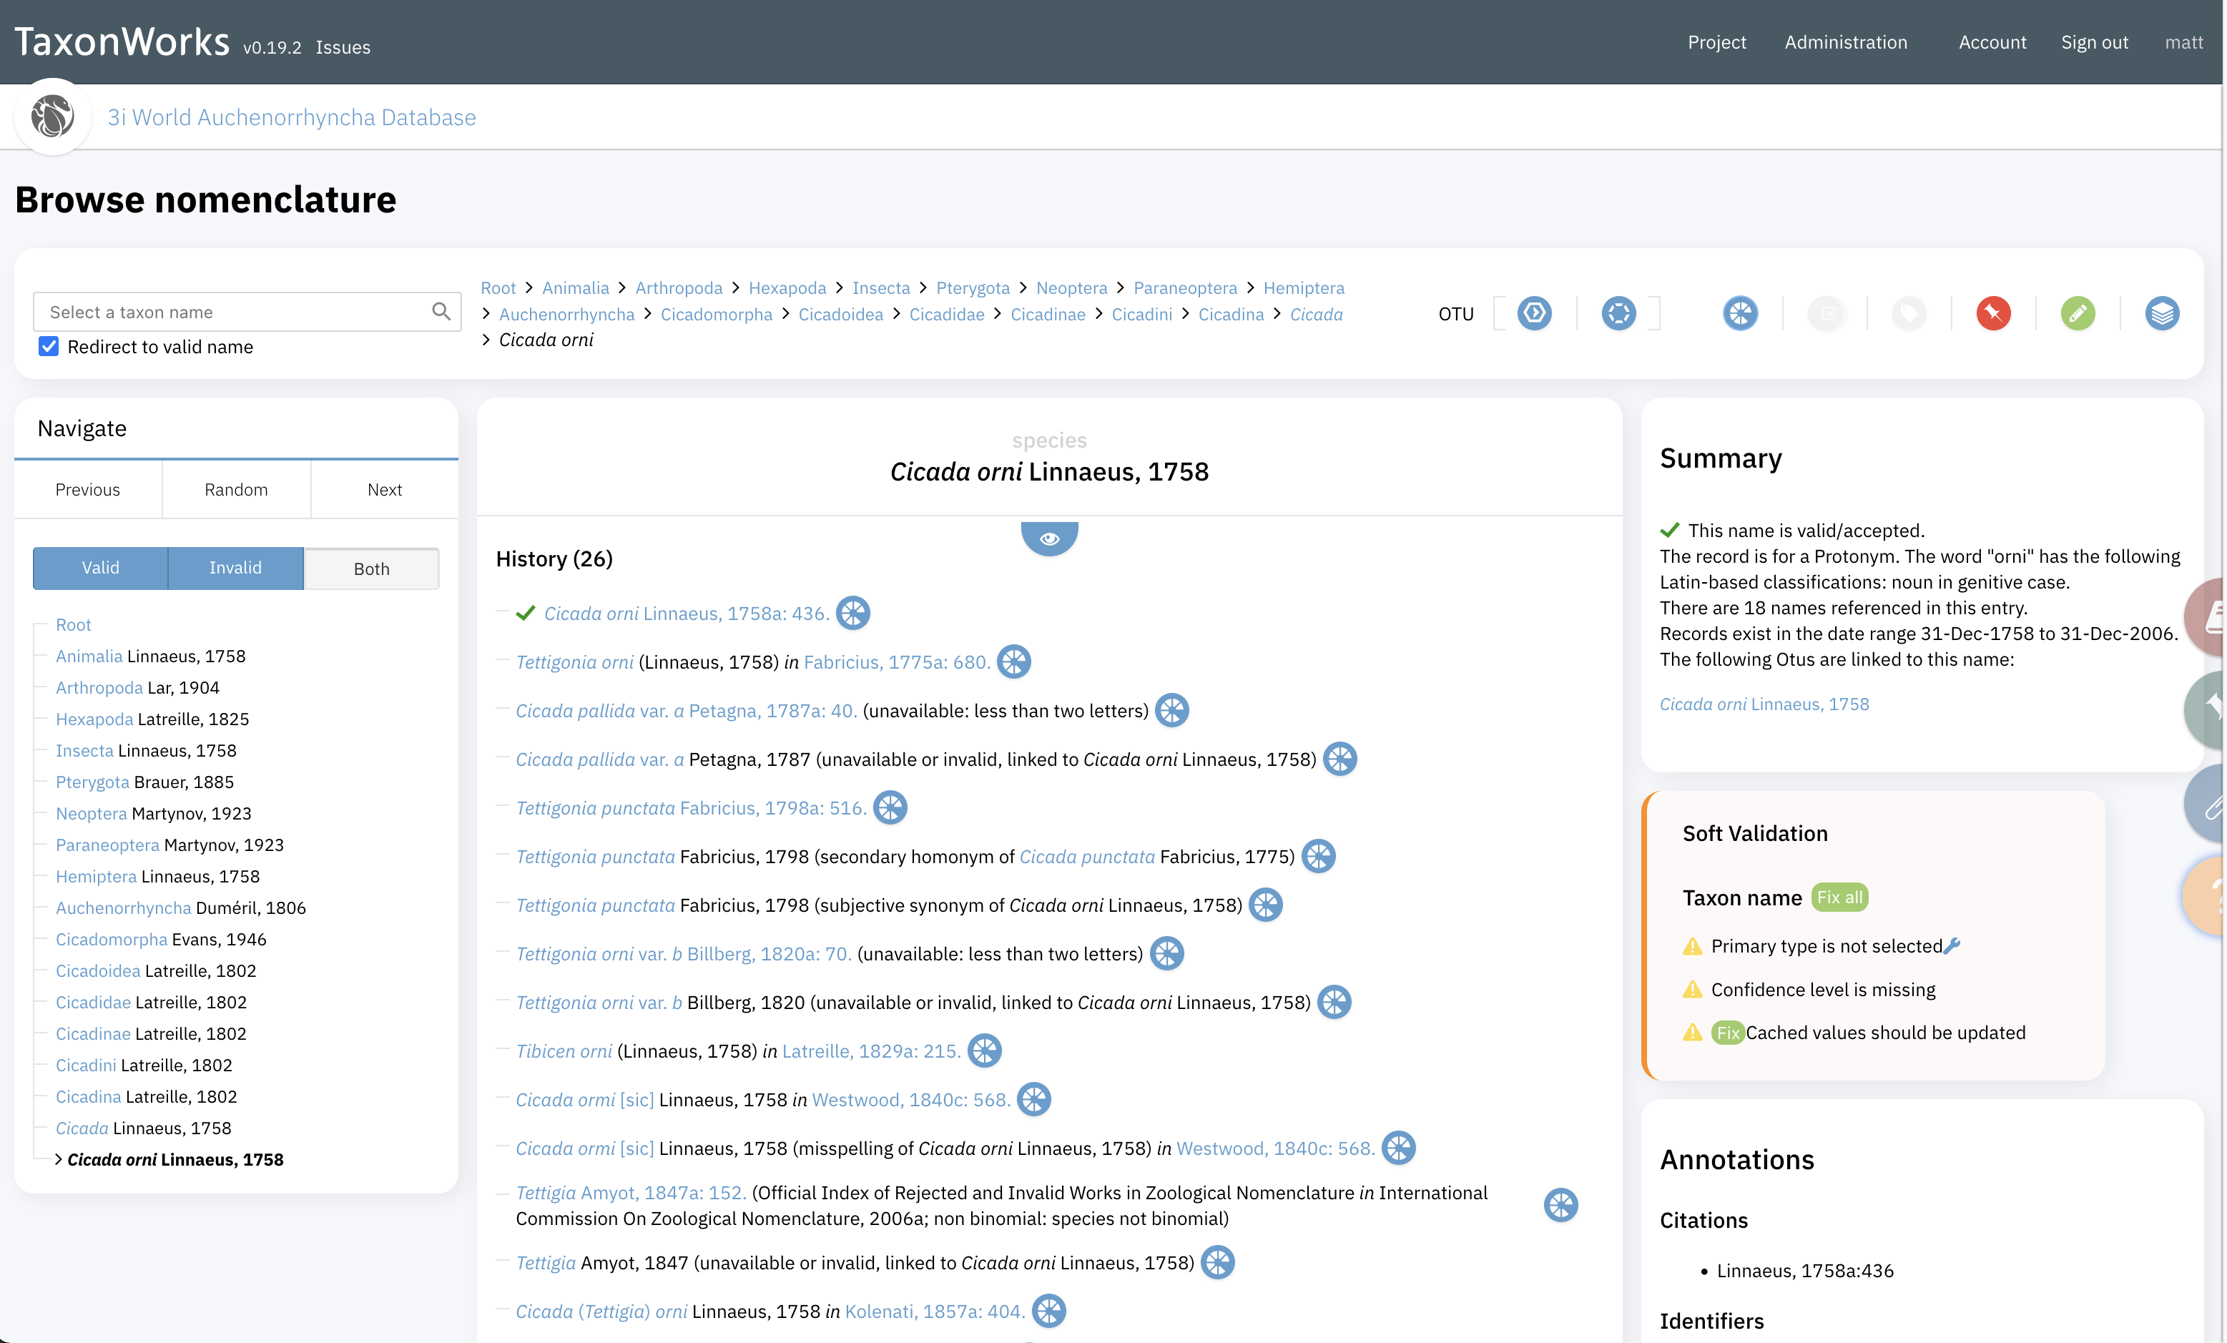Open Cicadoidea in Navigate tree

point(97,970)
